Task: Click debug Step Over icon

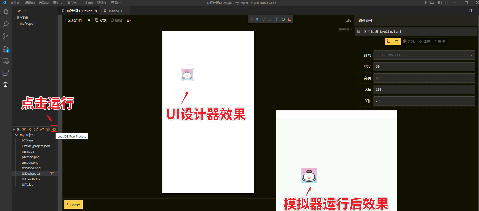Action: pos(264,19)
